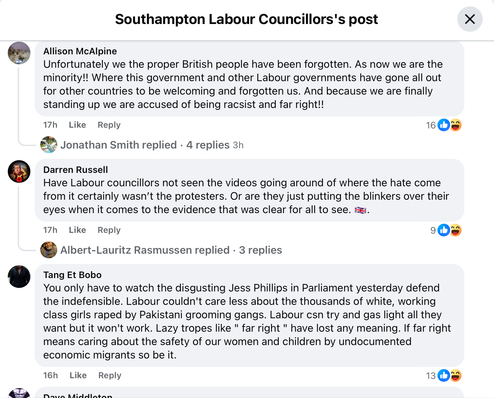Reply to Tang Et Bobo's comment
The image size is (494, 398).
click(x=110, y=375)
